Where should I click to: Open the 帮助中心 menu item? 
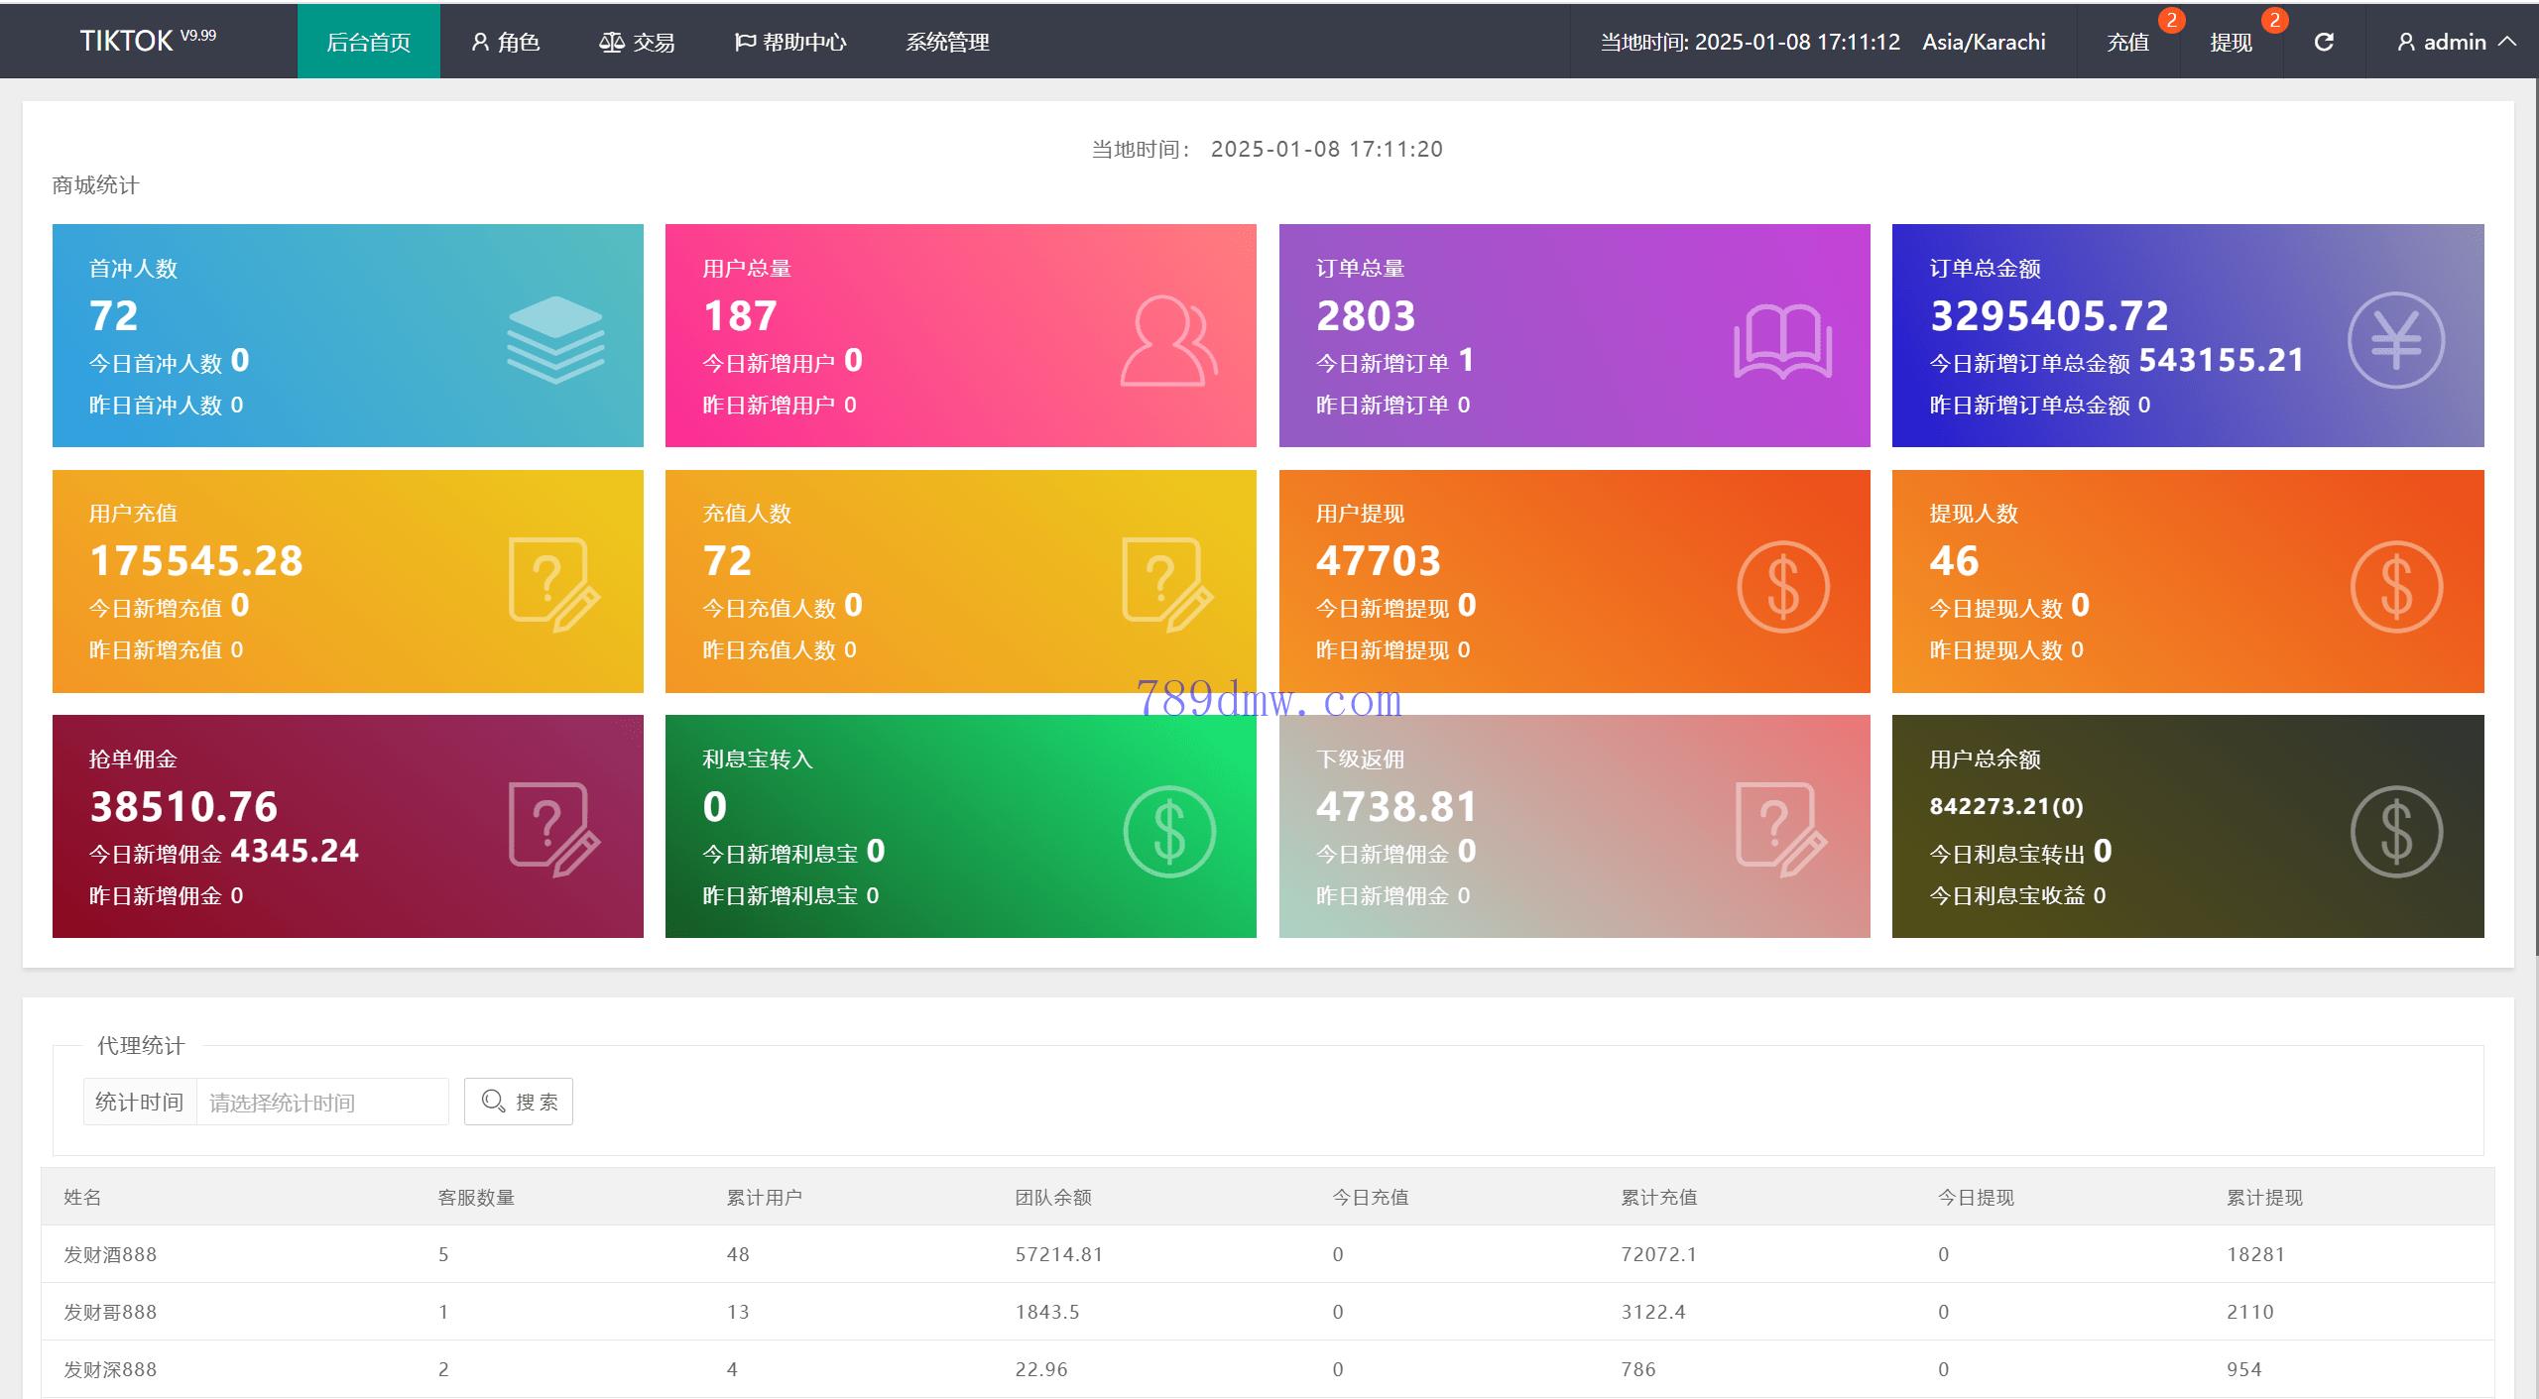pos(790,42)
